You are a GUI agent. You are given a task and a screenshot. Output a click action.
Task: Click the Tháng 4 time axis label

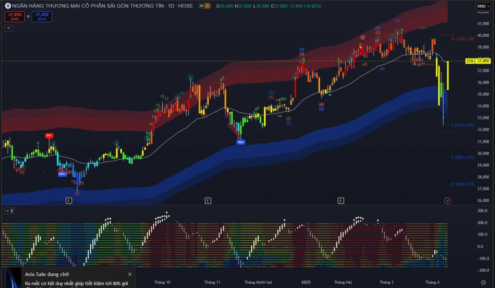(433, 282)
